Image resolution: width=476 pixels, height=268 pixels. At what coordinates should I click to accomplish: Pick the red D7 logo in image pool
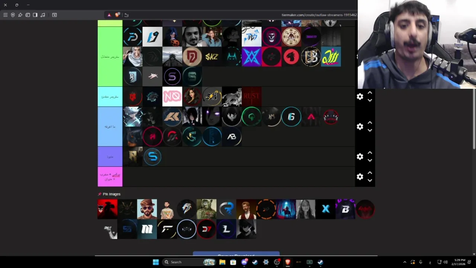point(206,229)
